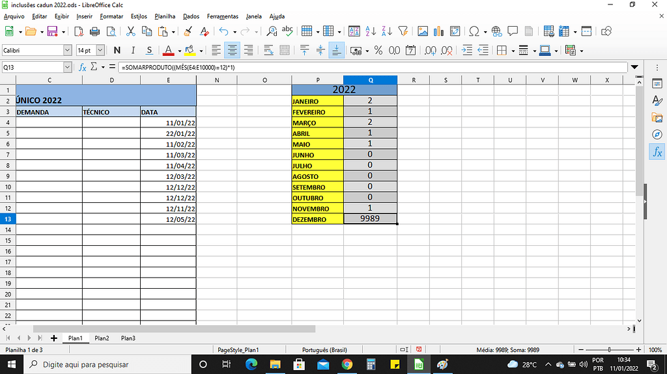Export the spreadsheet directly as PDF
Screen dimensions: 667x374
(78, 31)
